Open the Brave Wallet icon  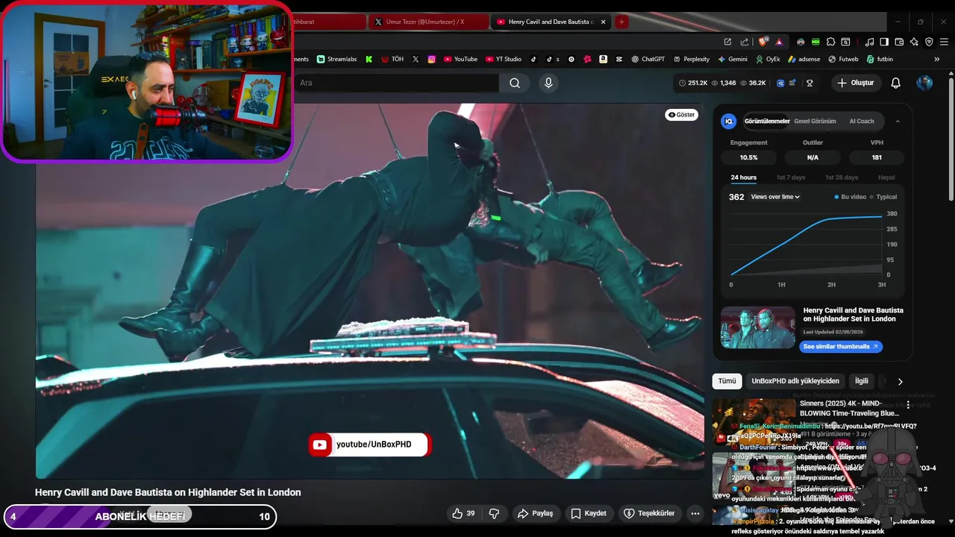pos(899,42)
